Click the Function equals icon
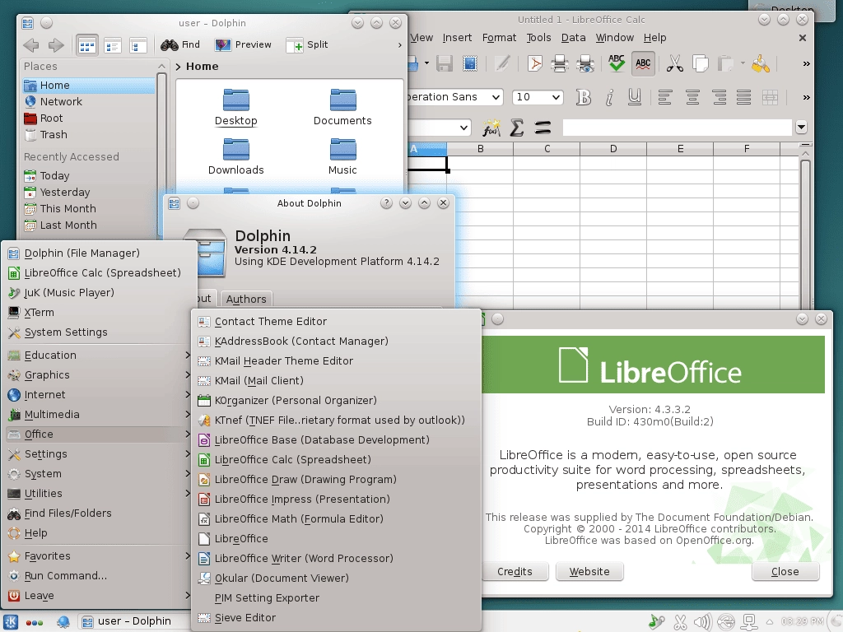The width and height of the screenshot is (843, 632). pyautogui.click(x=543, y=128)
